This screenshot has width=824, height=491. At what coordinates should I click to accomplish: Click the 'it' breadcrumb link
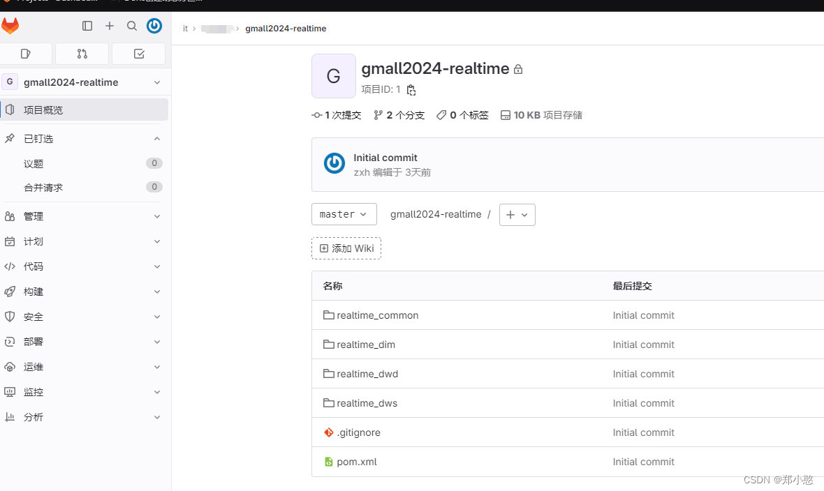click(x=185, y=29)
